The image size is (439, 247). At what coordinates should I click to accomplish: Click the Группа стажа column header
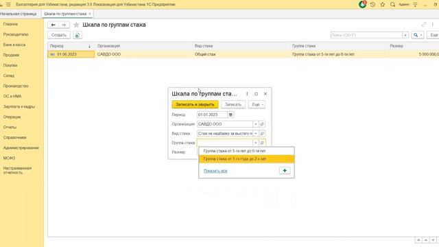coord(340,46)
